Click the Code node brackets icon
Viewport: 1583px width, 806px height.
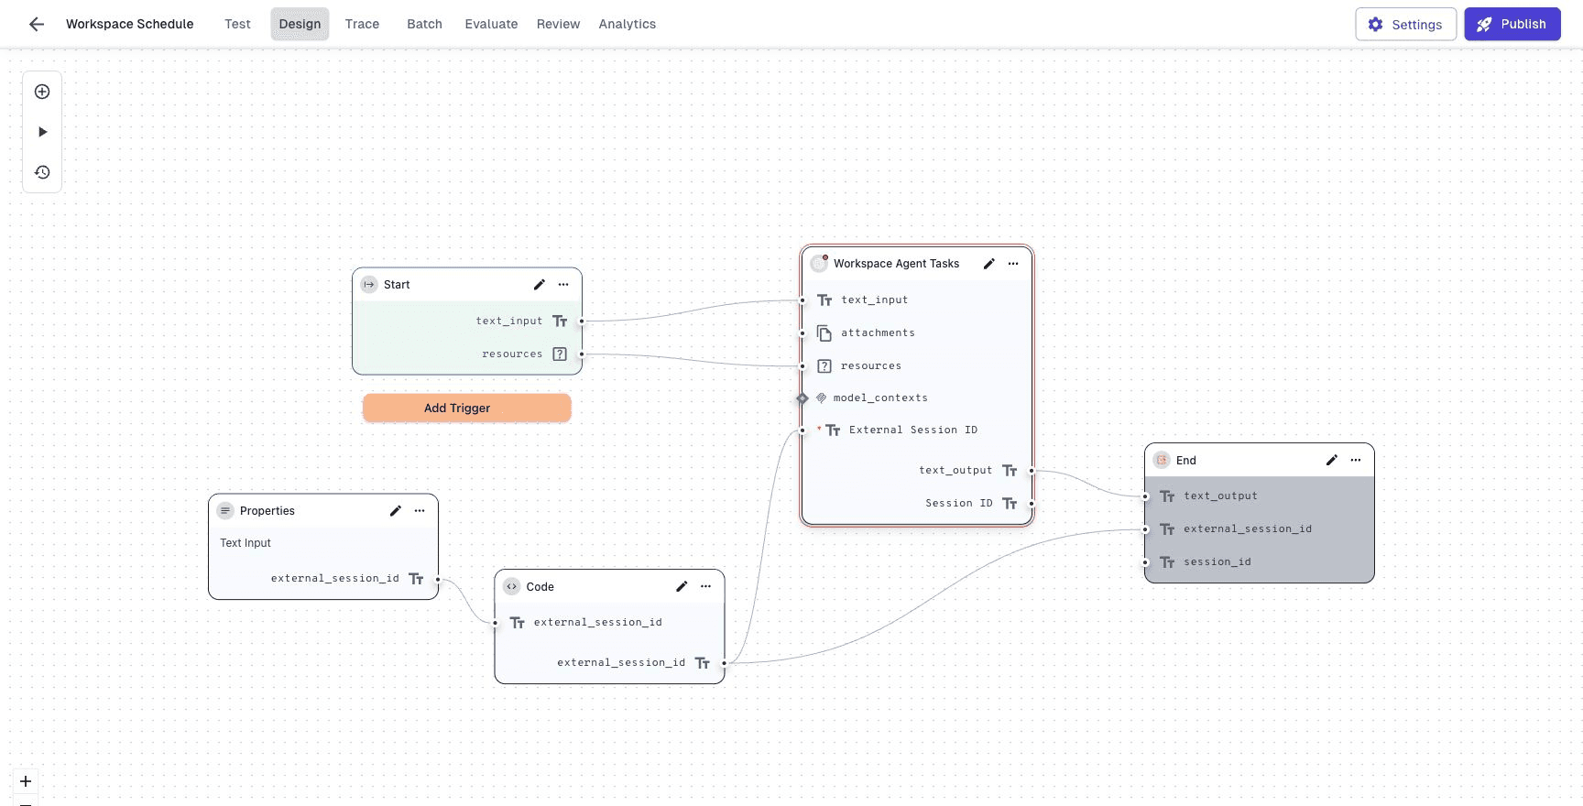pos(512,587)
